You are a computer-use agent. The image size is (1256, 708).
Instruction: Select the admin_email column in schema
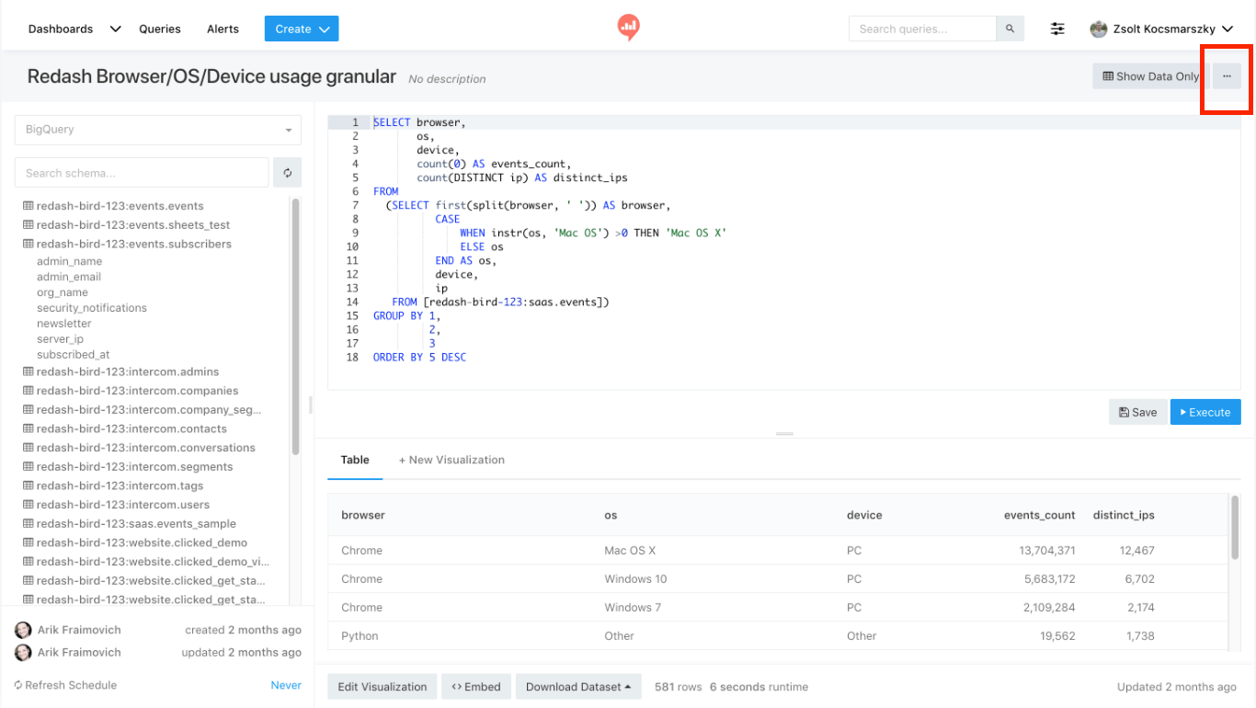coord(69,277)
